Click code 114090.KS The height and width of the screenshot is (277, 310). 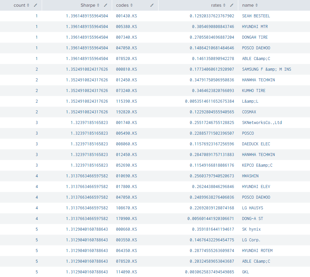[126, 272]
